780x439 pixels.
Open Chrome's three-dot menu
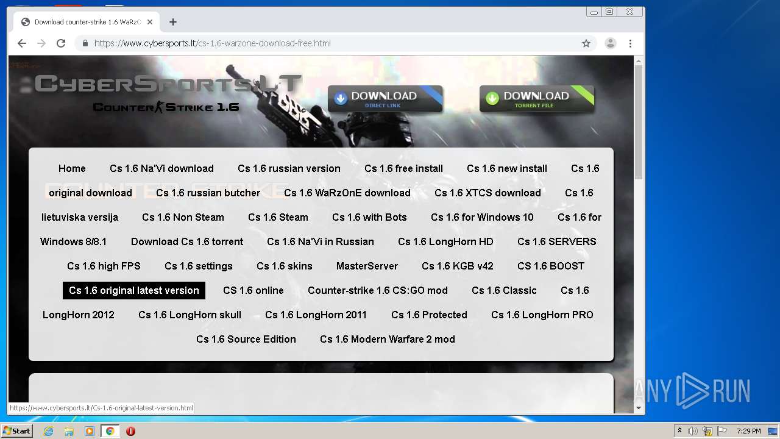coord(630,43)
